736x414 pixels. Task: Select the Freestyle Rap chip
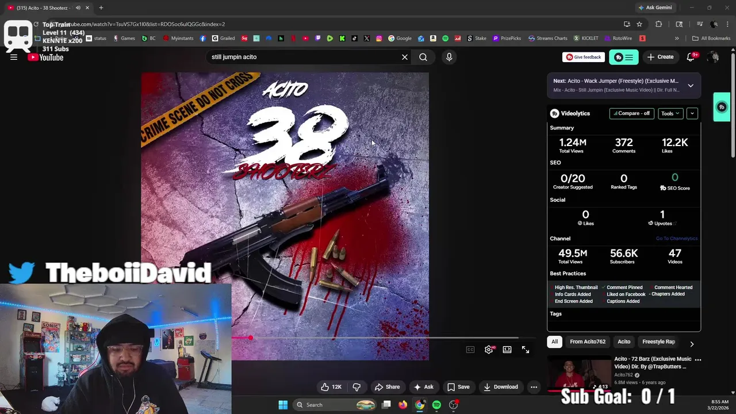658,342
